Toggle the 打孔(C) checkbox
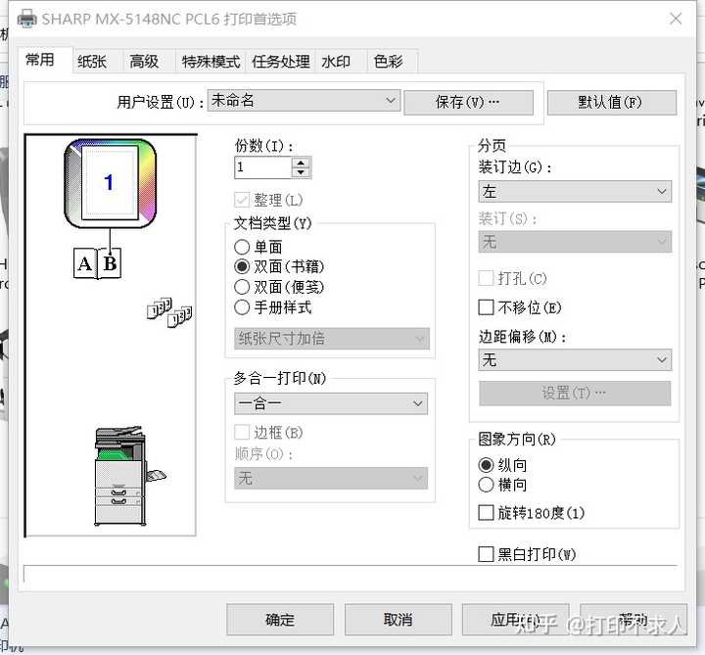This screenshot has width=705, height=655. 486,278
